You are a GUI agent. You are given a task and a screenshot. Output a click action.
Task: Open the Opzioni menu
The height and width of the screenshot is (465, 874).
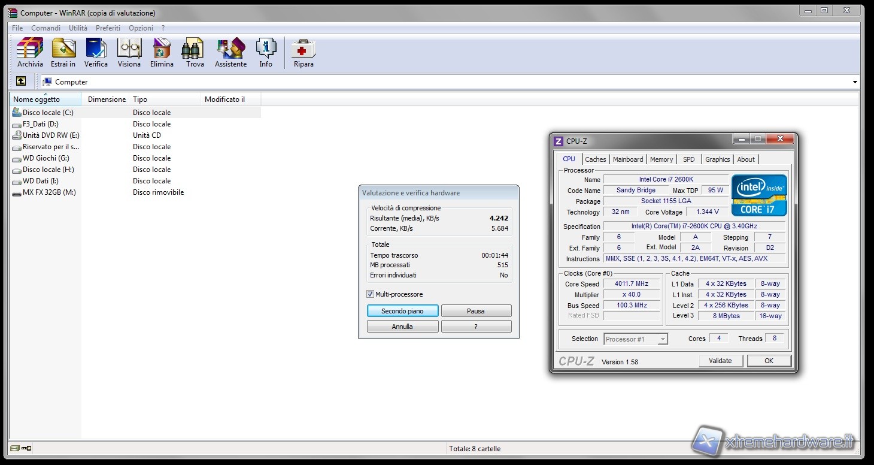pyautogui.click(x=141, y=28)
